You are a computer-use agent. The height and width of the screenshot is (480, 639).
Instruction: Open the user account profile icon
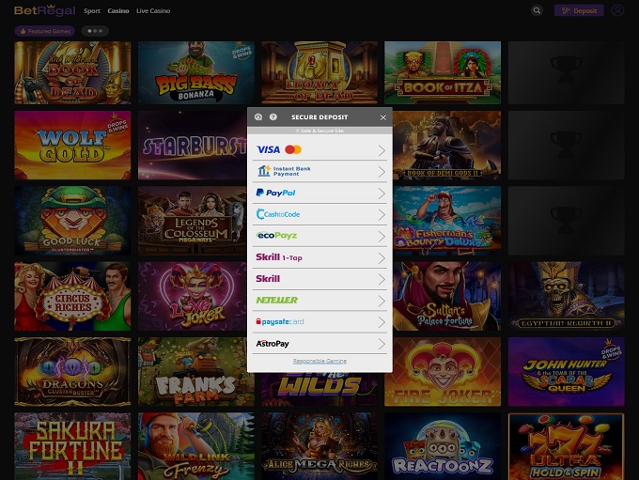(x=617, y=11)
